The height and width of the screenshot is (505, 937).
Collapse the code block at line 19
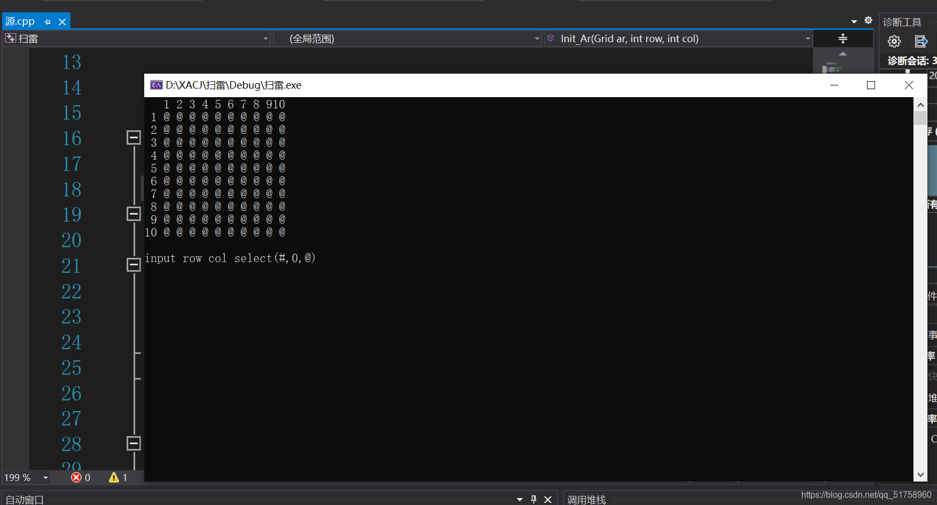point(134,214)
